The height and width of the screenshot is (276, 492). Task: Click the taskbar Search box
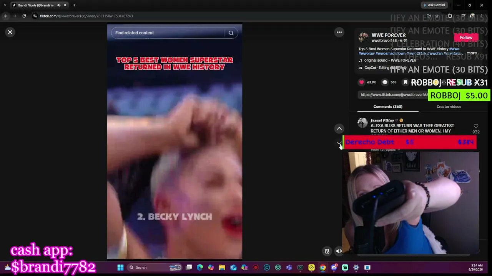[155, 268]
